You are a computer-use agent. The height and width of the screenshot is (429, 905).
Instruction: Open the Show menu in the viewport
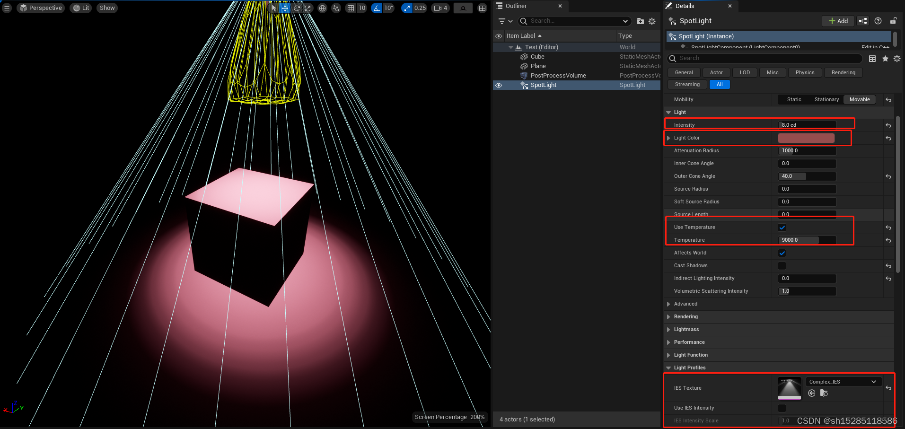click(107, 8)
